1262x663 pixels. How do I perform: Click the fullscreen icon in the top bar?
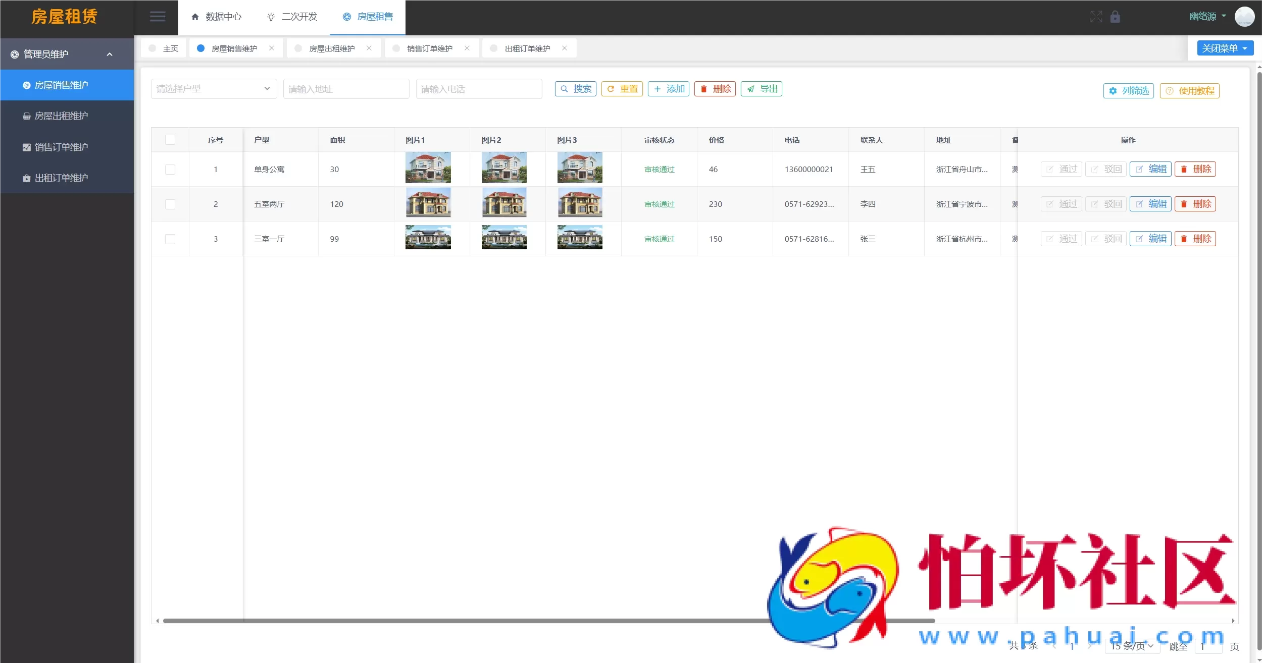pyautogui.click(x=1095, y=17)
